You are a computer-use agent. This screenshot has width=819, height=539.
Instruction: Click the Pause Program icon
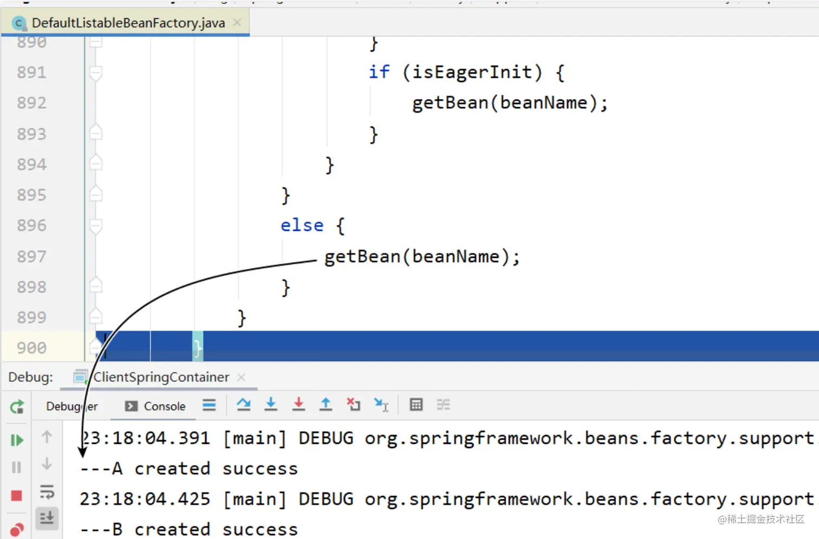(x=17, y=467)
